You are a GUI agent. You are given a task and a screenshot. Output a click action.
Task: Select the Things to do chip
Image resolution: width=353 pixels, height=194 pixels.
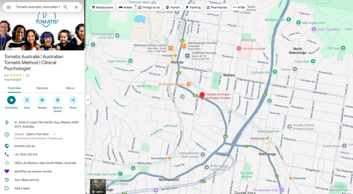(149, 7)
